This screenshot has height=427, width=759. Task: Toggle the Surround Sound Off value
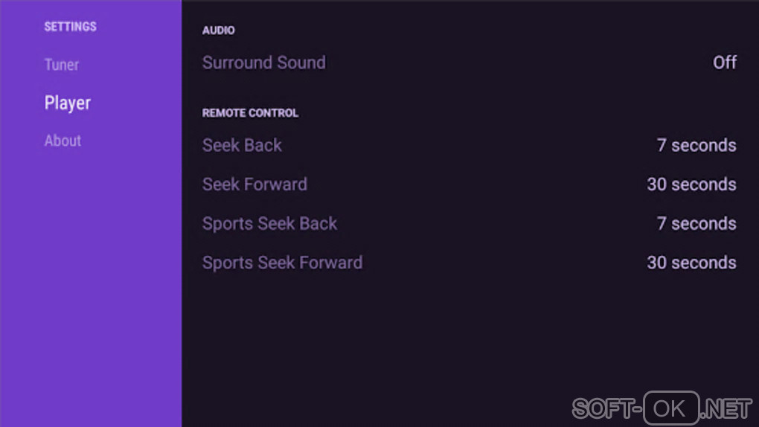click(x=724, y=62)
